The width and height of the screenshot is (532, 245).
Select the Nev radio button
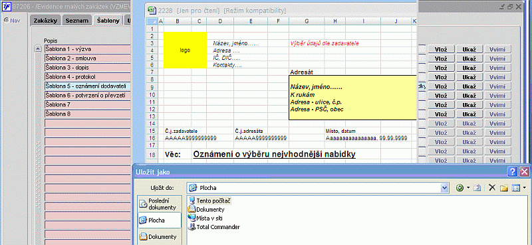[x=6, y=20]
